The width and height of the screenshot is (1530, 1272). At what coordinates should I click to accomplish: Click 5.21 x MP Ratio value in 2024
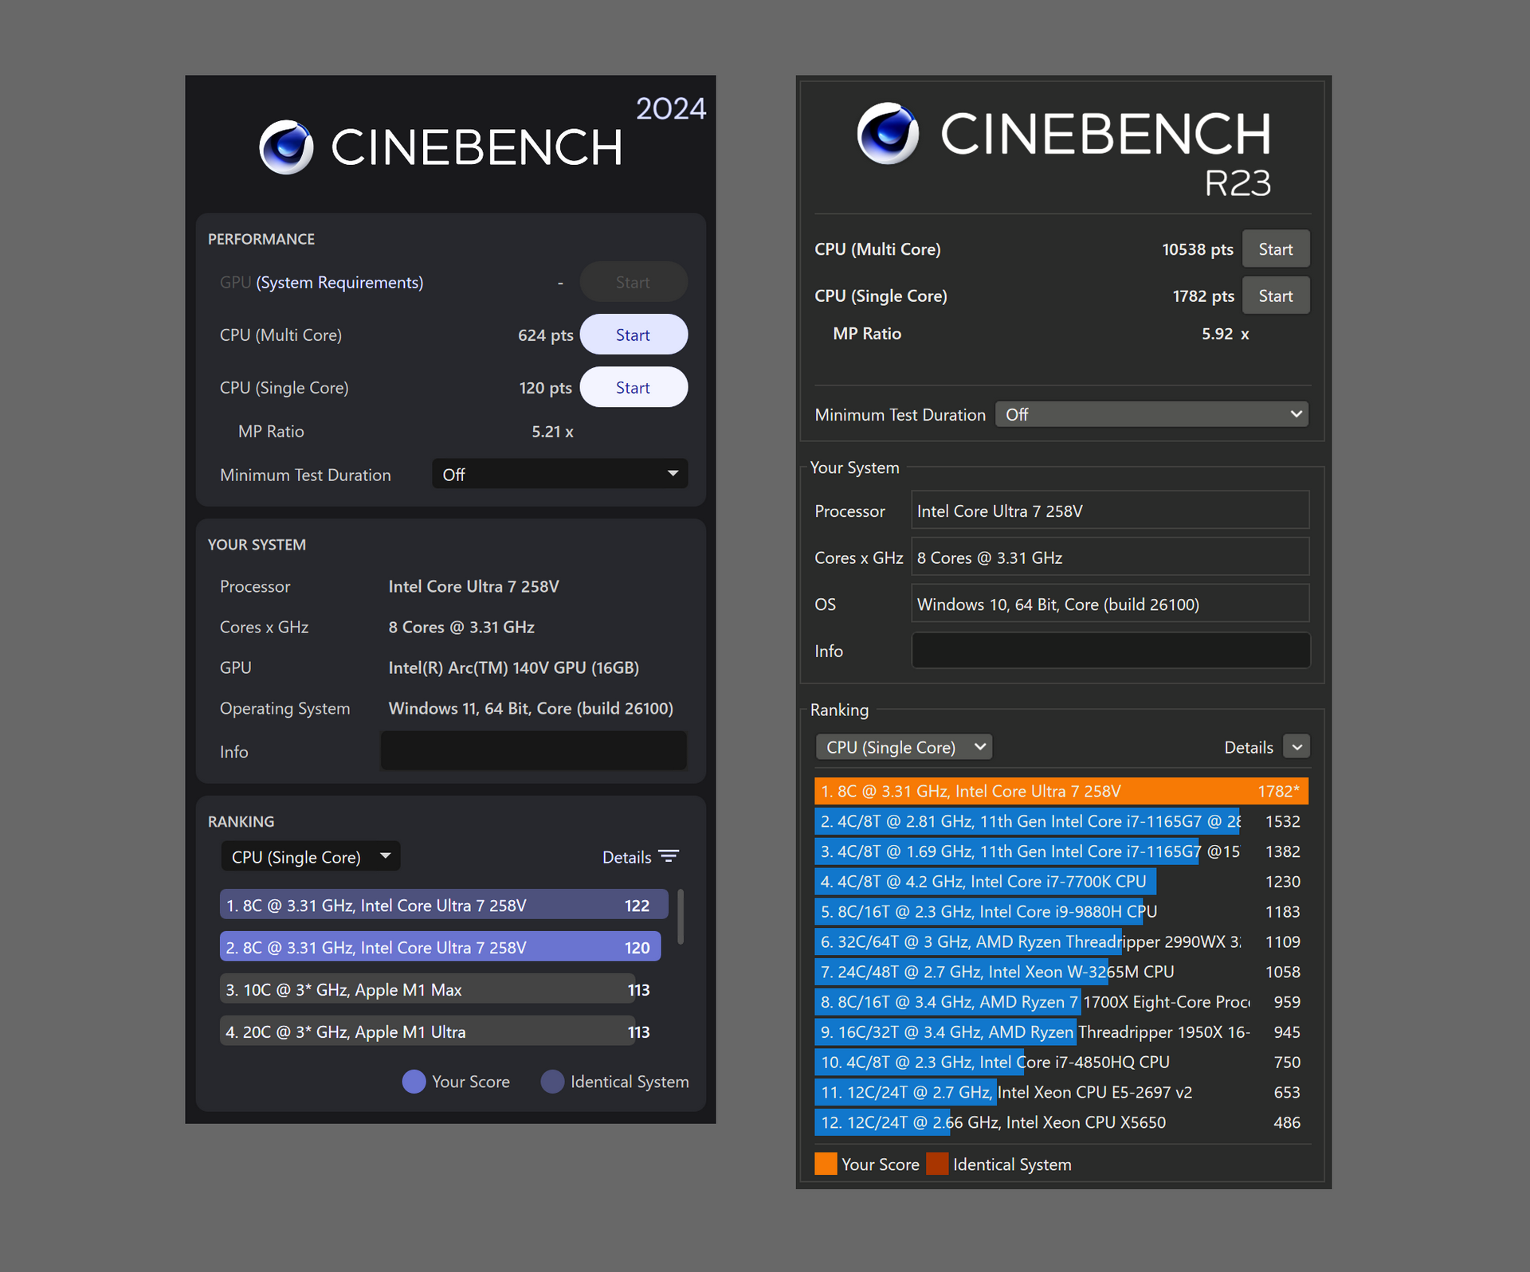click(x=552, y=432)
